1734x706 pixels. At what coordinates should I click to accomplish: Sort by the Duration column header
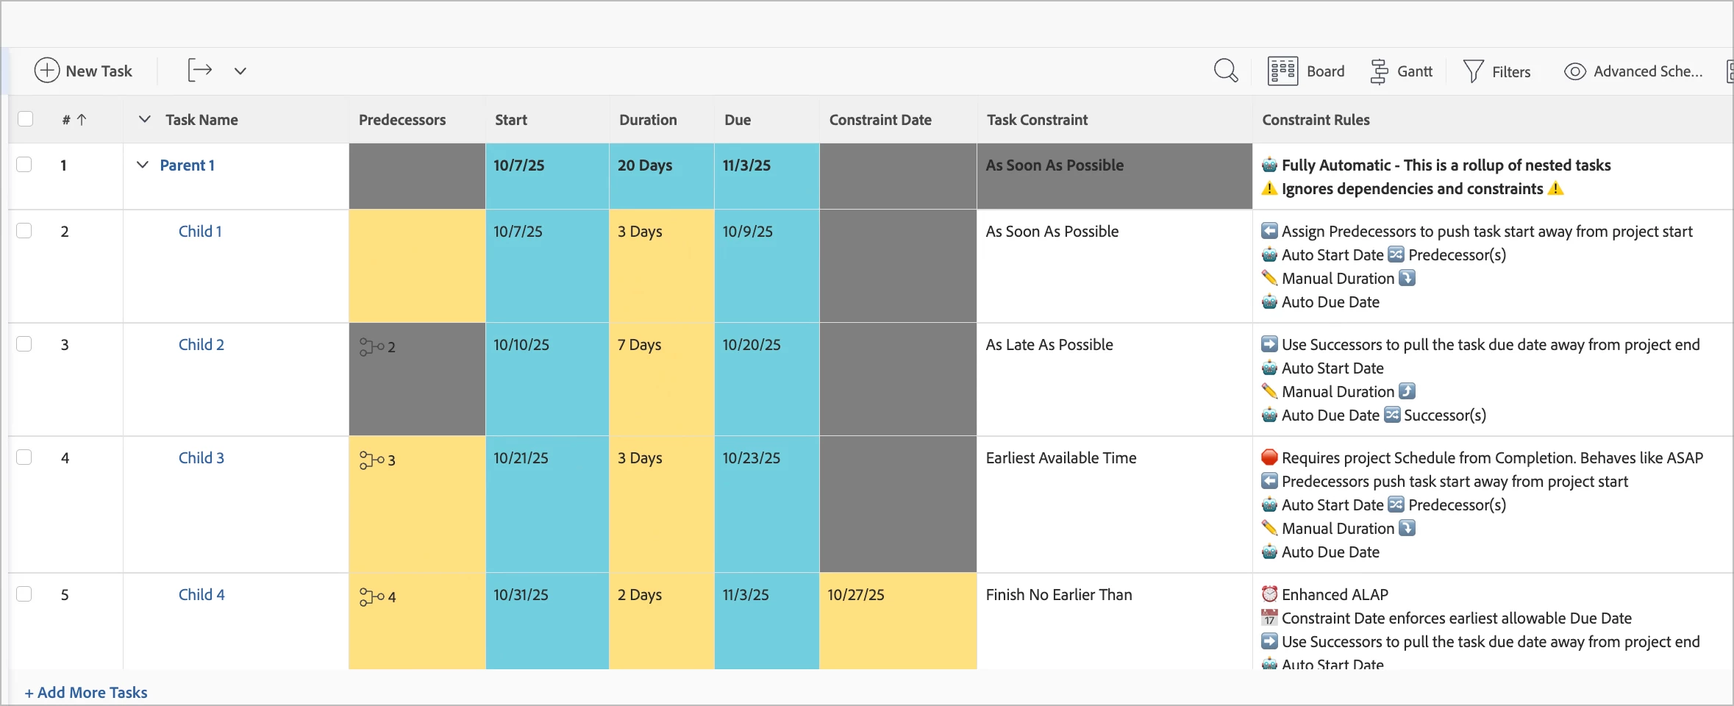(648, 120)
